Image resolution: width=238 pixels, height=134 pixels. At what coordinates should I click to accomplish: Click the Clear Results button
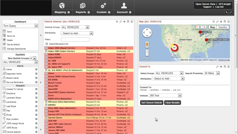click(x=173, y=103)
